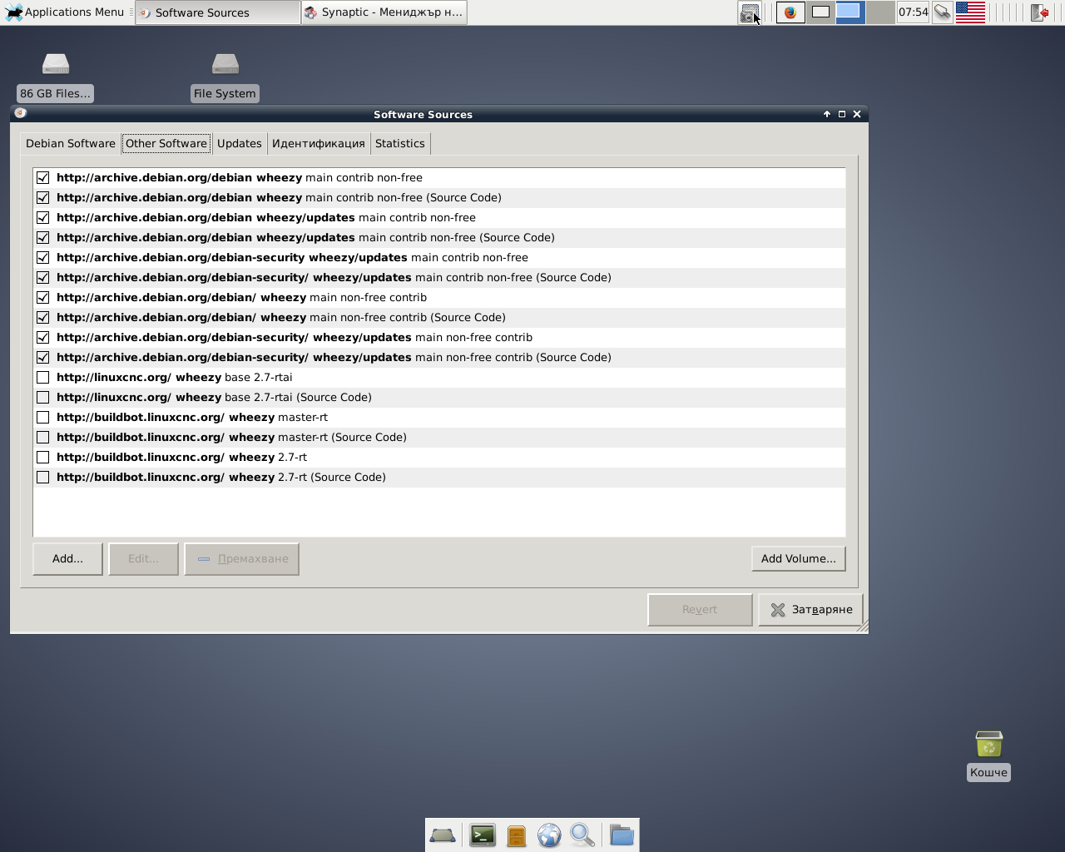Open the Updates tab
1065x852 pixels.
[240, 143]
